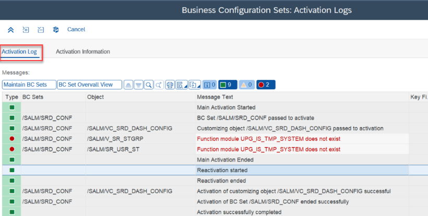This screenshot has width=428, height=216.
Task: Click the BC Set Overvall View button
Action: pyautogui.click(x=89, y=85)
